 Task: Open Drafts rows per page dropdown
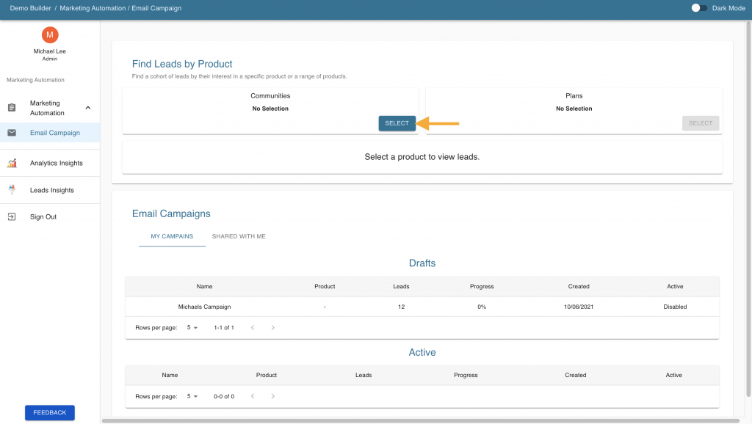coord(192,328)
